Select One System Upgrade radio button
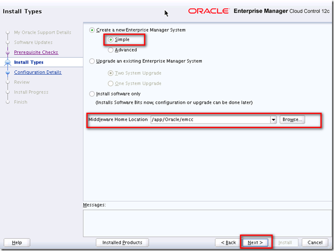 [110, 83]
